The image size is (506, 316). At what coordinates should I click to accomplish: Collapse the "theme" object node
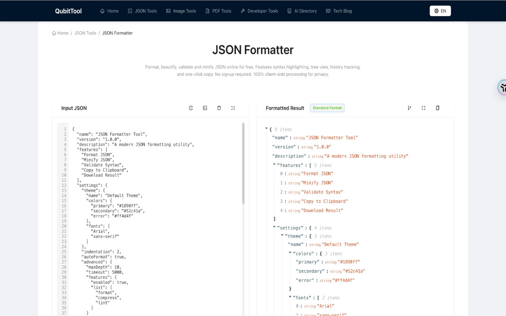(x=282, y=235)
